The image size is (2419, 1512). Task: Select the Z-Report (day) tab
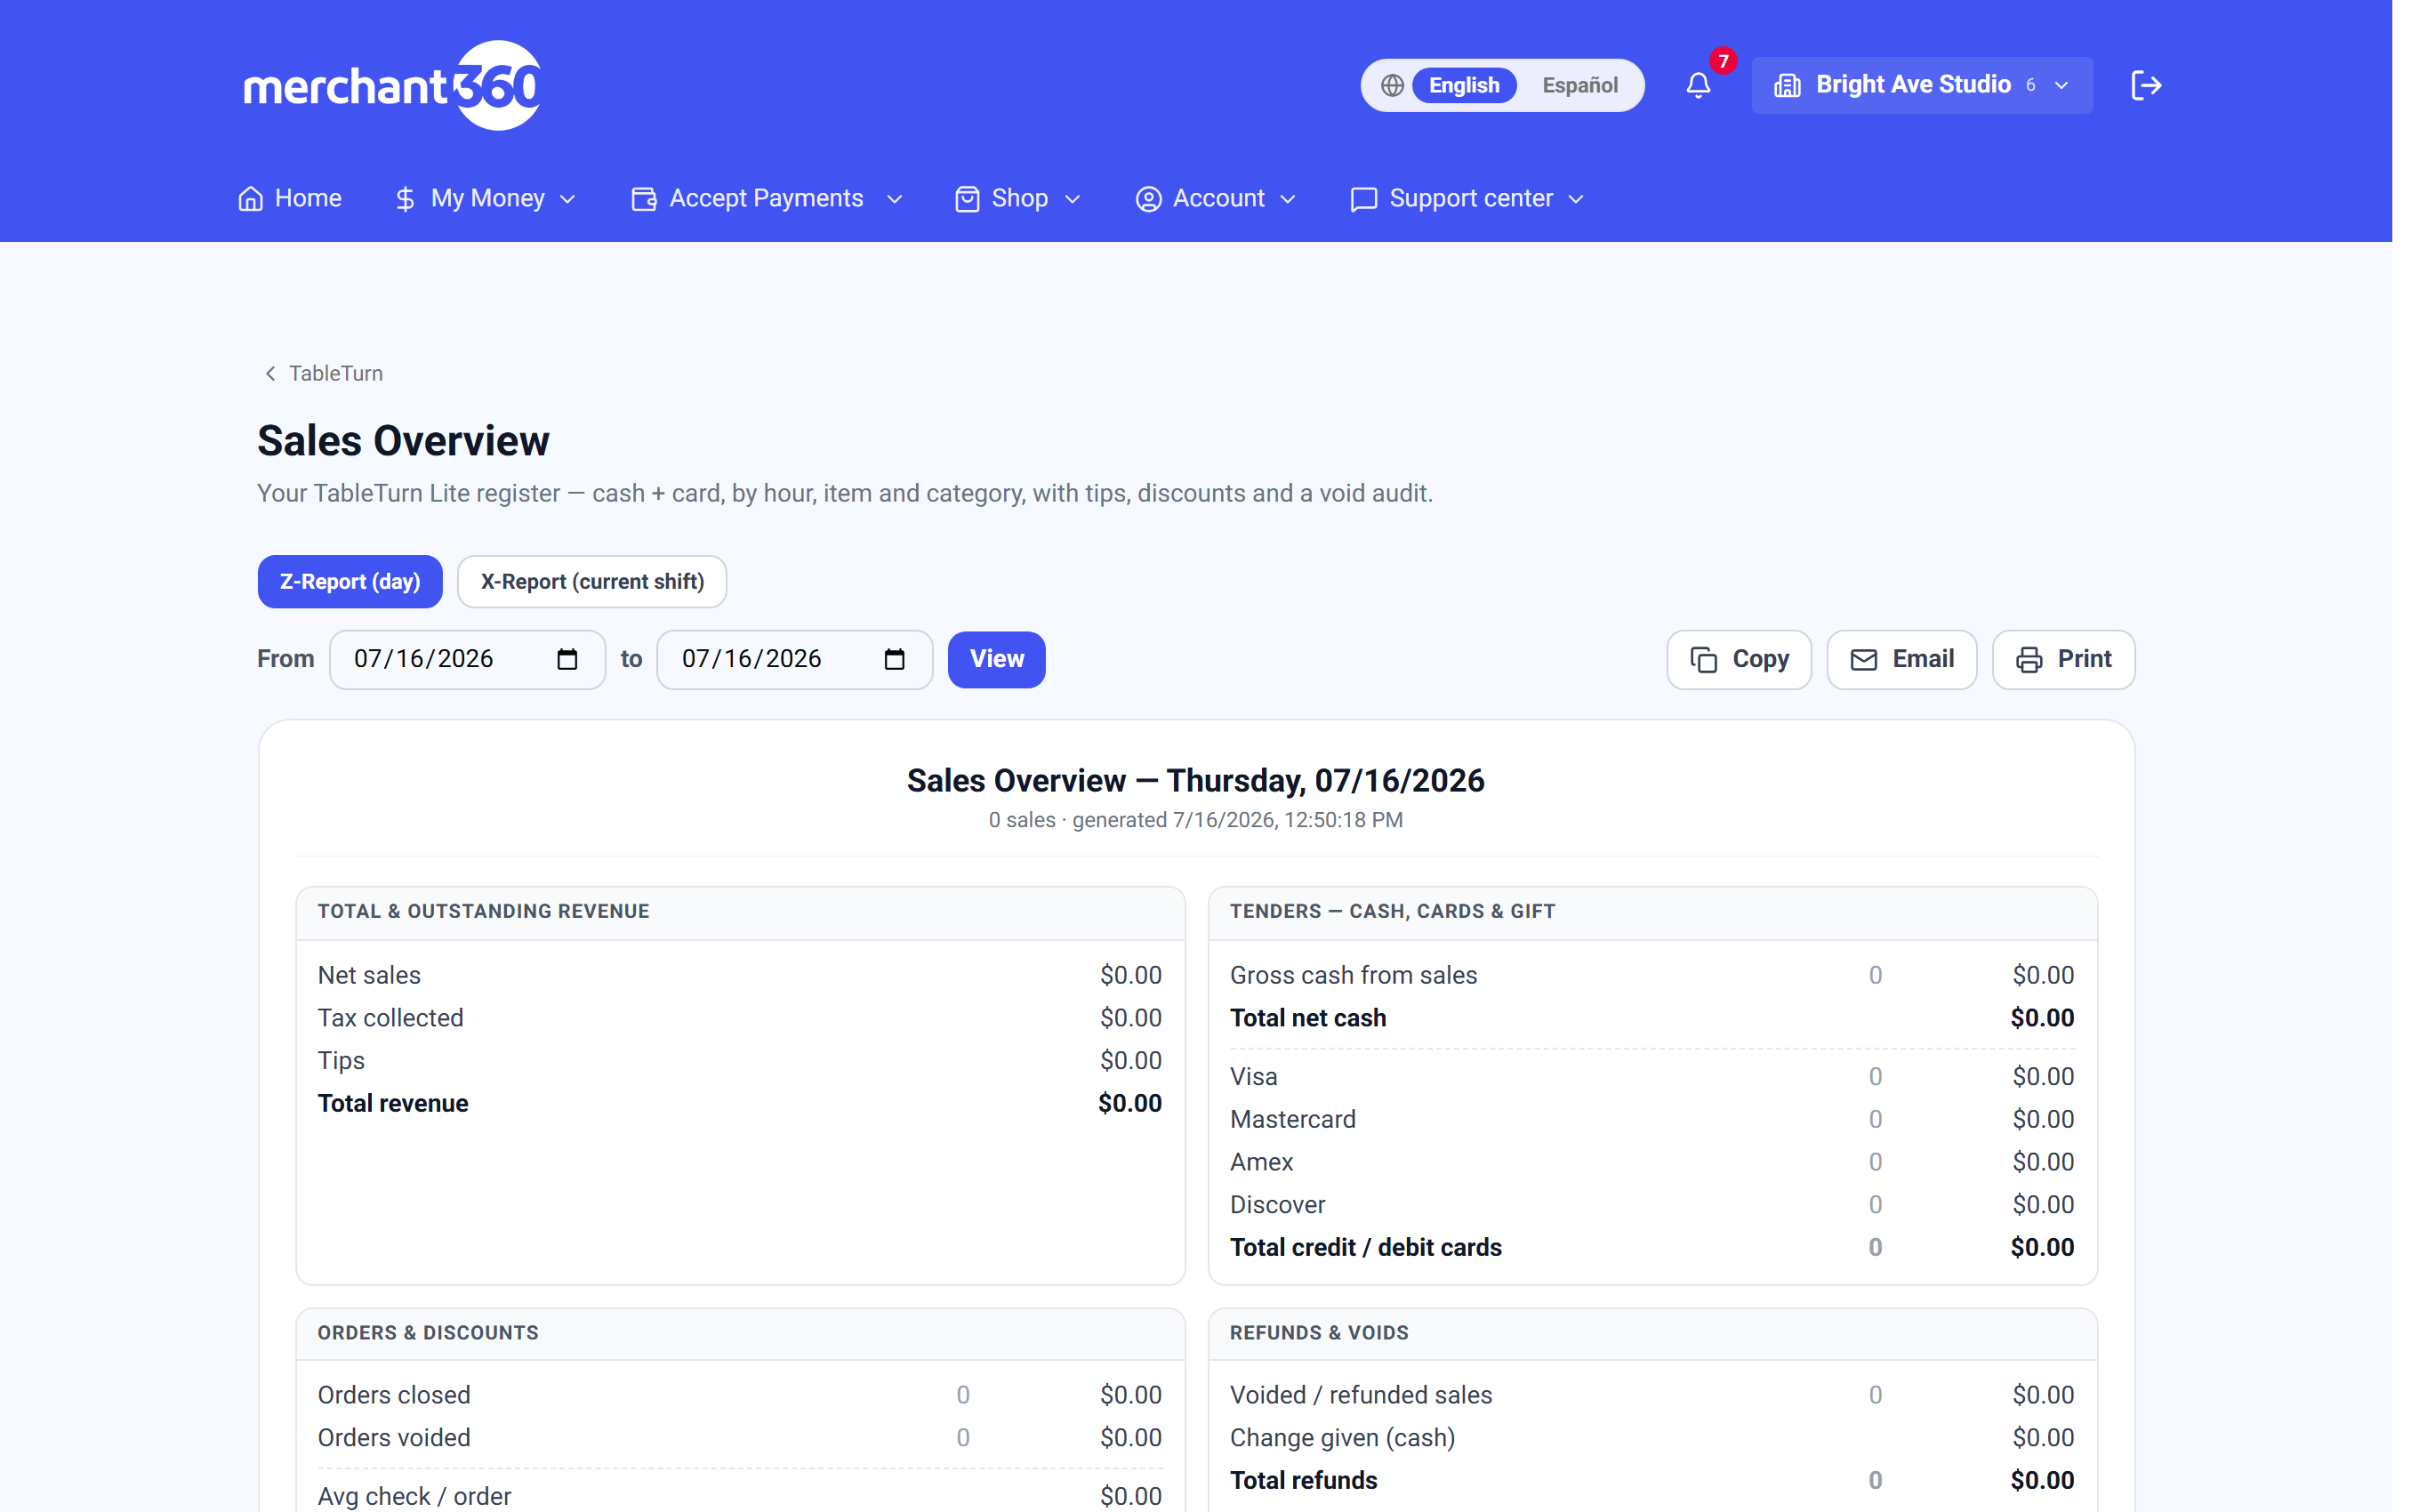point(350,582)
